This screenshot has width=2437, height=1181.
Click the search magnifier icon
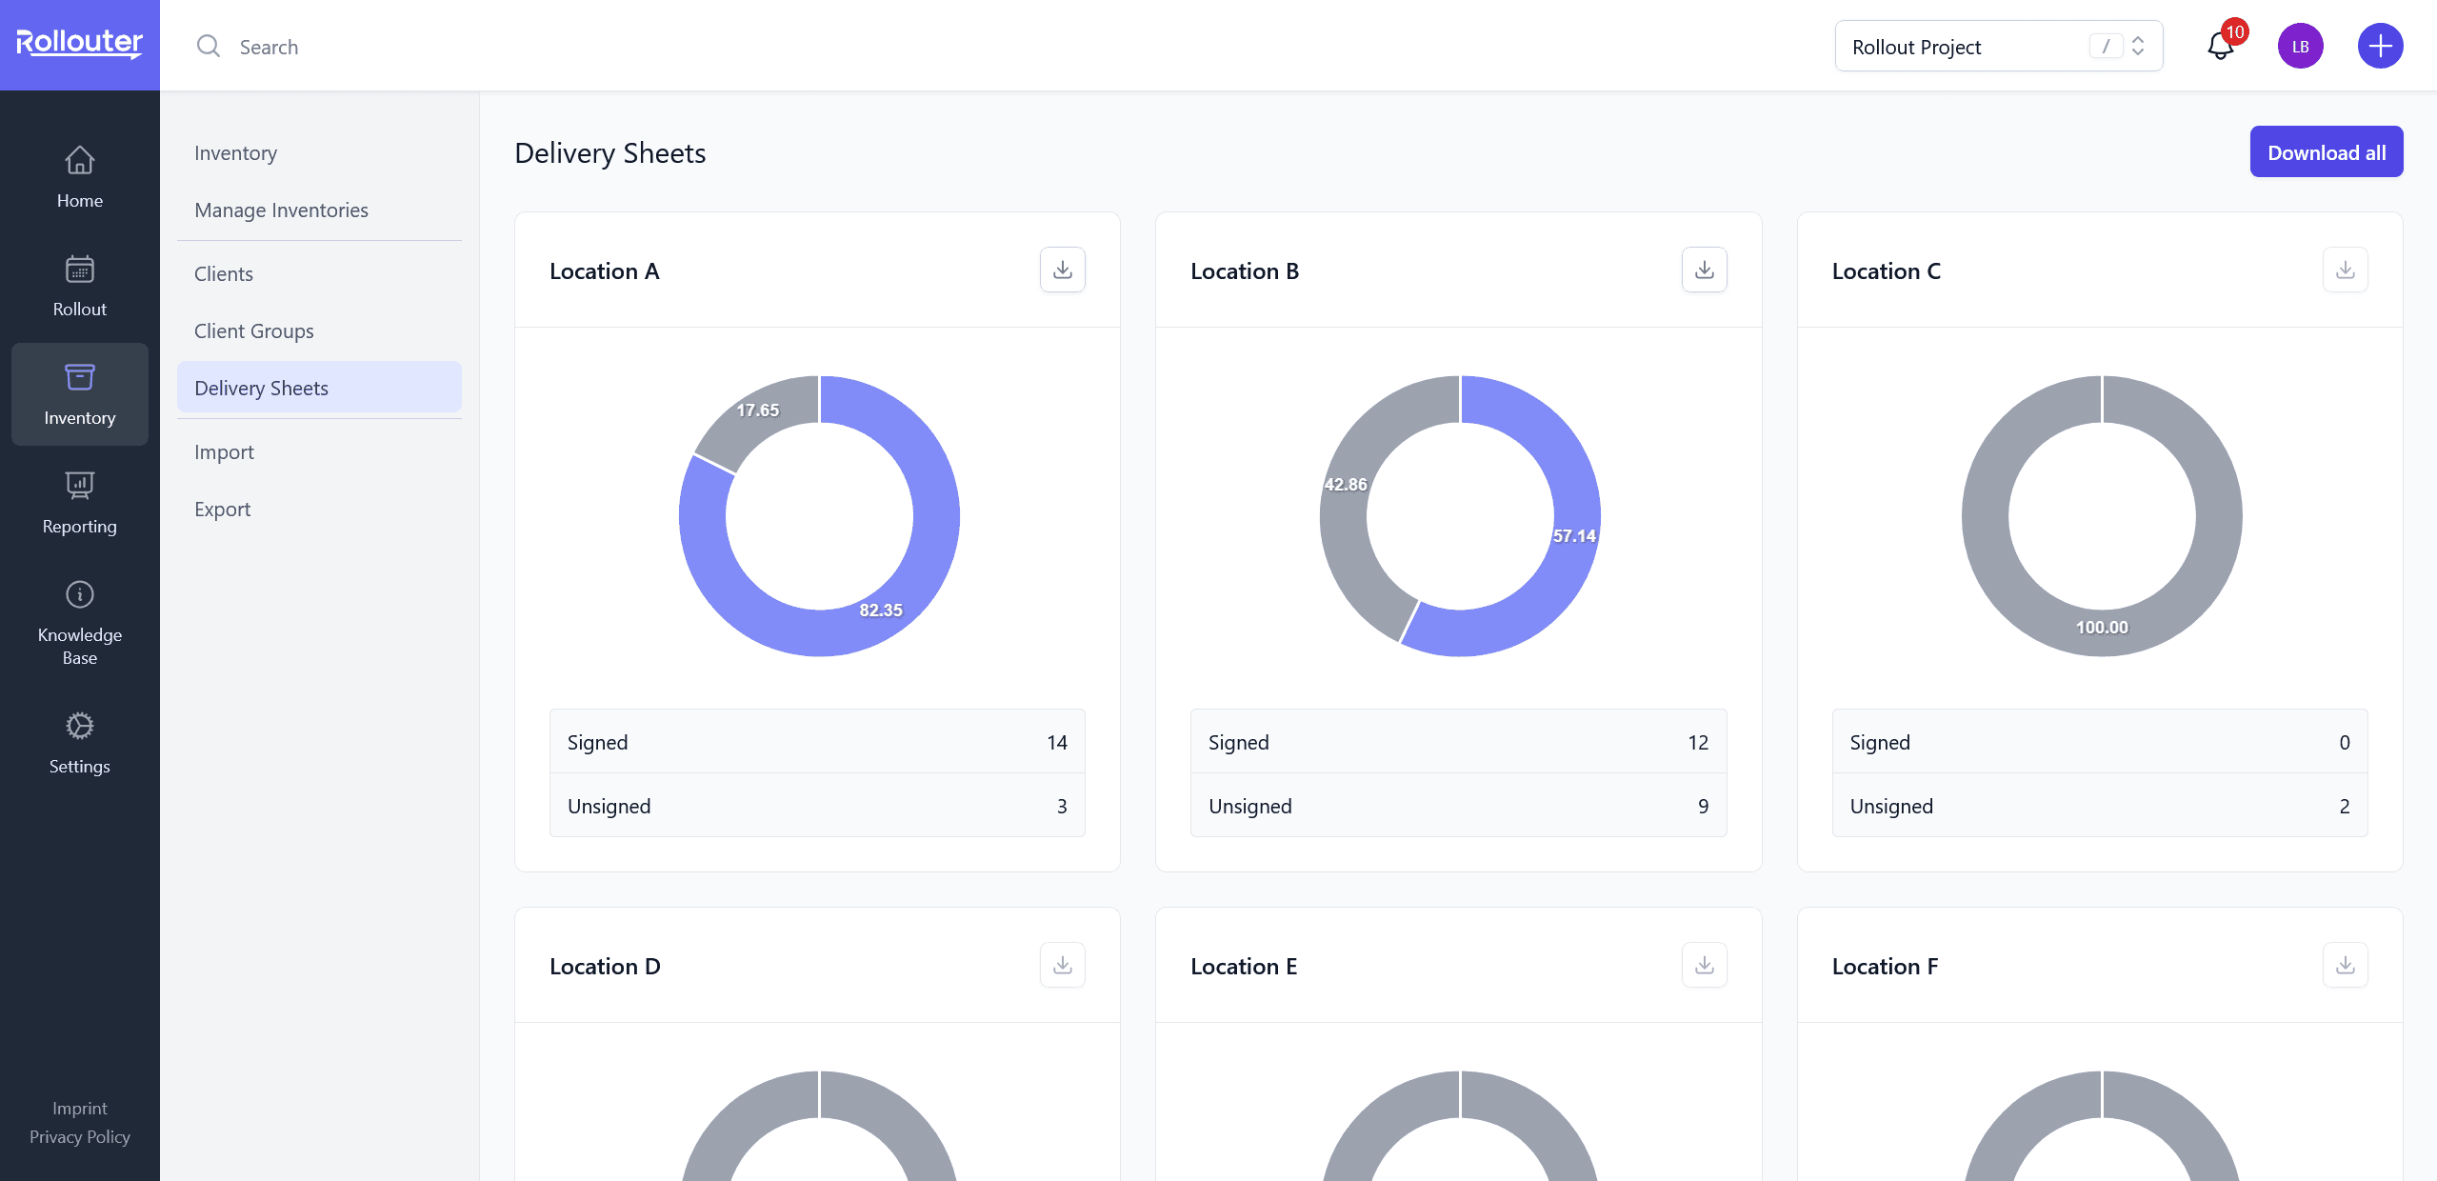click(209, 47)
